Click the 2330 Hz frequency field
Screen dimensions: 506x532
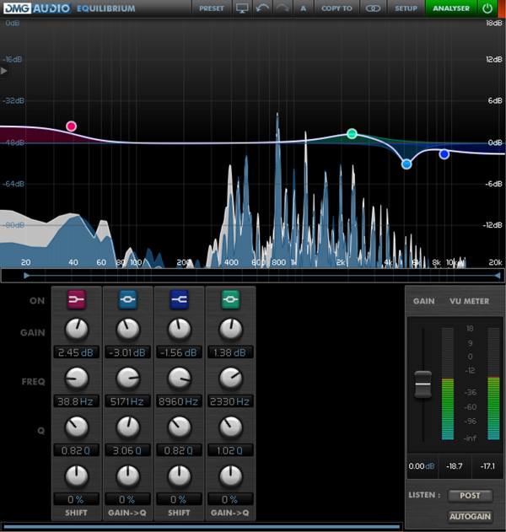coord(230,401)
